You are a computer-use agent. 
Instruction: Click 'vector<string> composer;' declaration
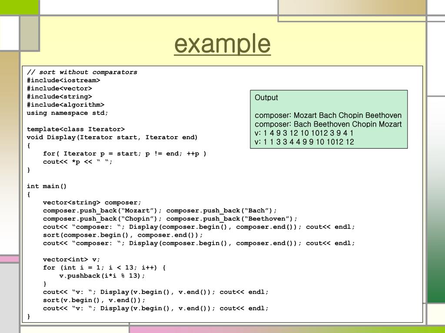tap(92, 202)
